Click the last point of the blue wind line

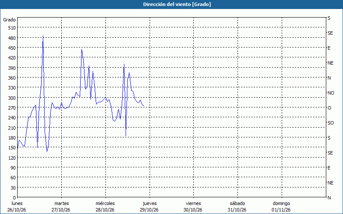click(144, 106)
